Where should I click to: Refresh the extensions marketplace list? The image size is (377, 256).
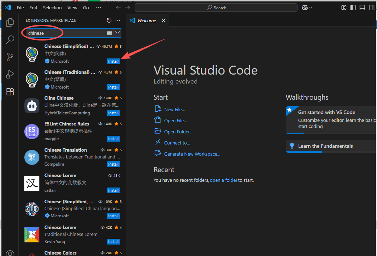(x=109, y=20)
